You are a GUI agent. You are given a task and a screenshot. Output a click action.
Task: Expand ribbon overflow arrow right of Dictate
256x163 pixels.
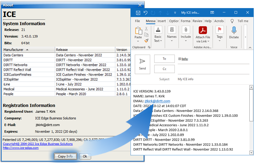(x=245, y=37)
